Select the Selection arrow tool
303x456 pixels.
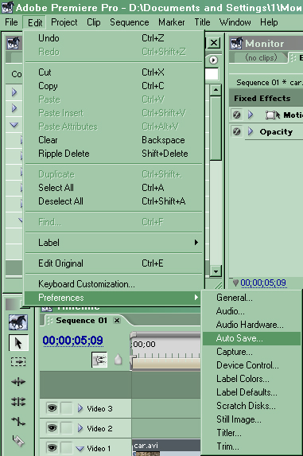(x=18, y=343)
